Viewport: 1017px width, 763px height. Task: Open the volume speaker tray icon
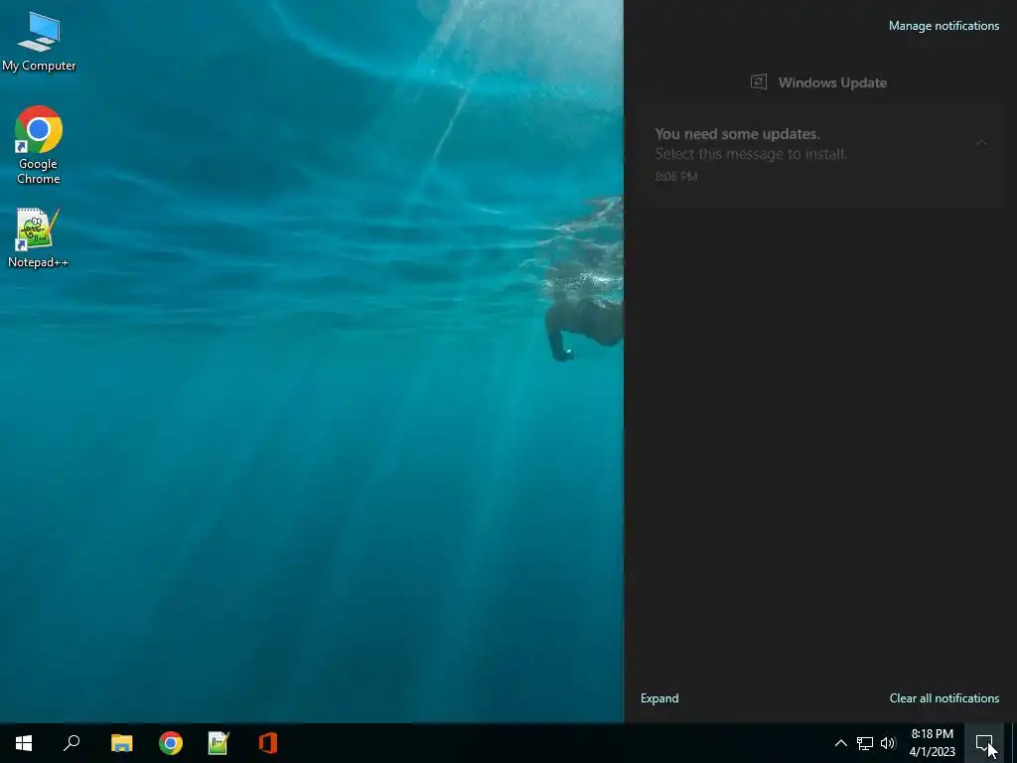888,743
